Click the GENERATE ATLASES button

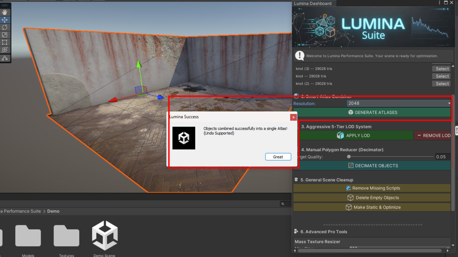tap(372, 112)
